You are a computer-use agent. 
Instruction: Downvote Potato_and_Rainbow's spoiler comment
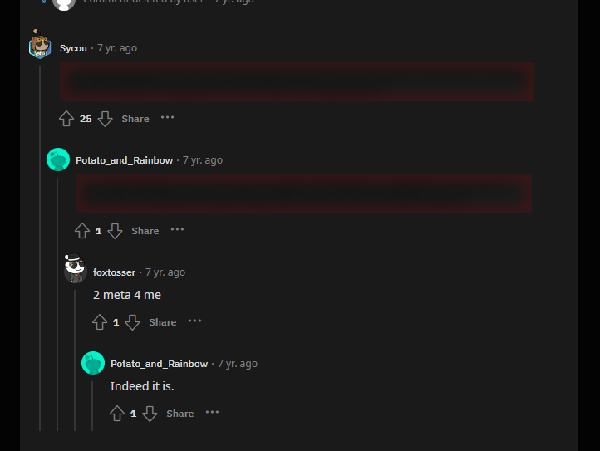pyautogui.click(x=115, y=231)
